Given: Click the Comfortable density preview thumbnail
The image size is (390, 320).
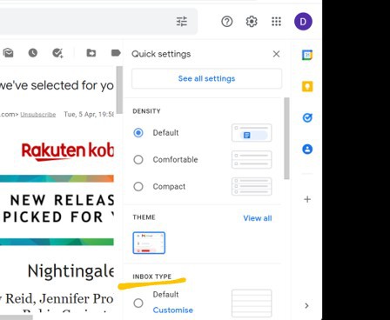Looking at the screenshot, I should click(252, 159).
